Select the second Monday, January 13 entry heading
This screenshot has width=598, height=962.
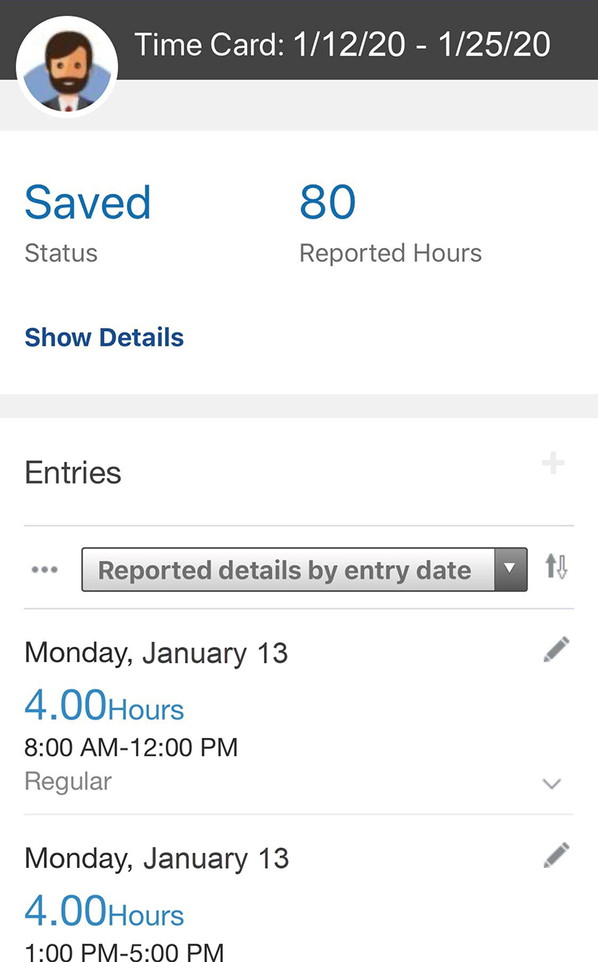point(156,858)
